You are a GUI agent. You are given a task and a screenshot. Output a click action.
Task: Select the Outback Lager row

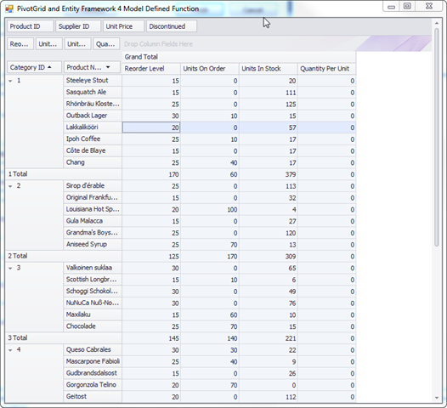[x=93, y=116]
